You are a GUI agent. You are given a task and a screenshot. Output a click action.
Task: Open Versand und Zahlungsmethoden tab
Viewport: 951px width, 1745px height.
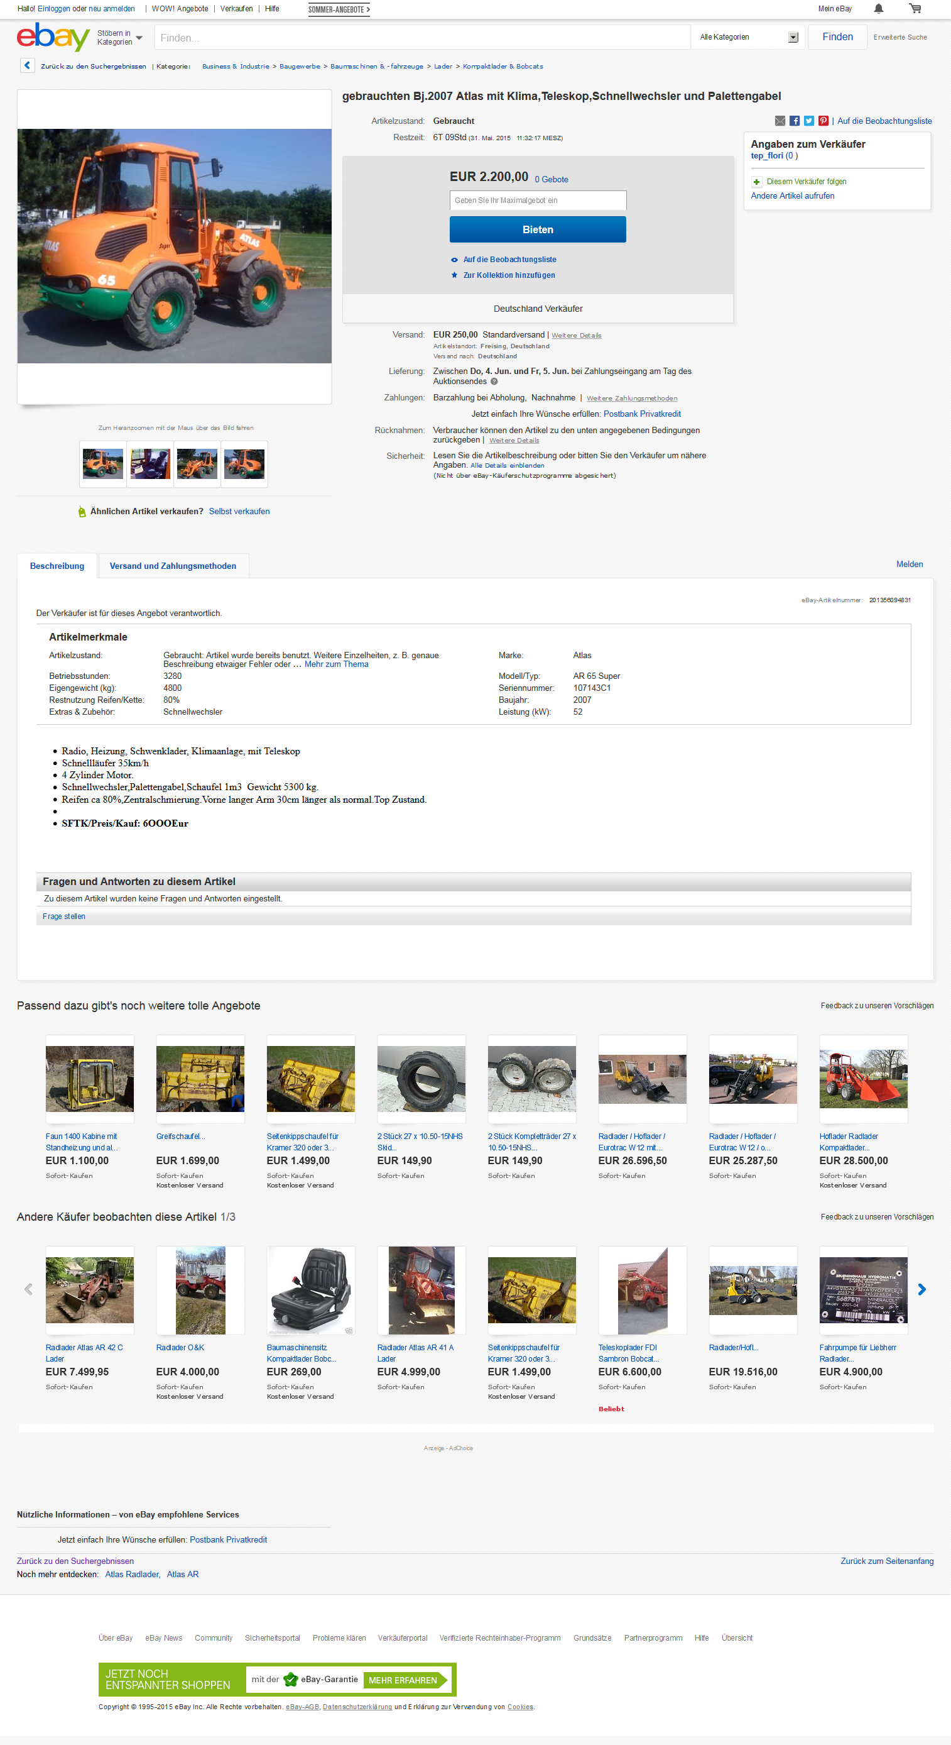click(x=173, y=566)
